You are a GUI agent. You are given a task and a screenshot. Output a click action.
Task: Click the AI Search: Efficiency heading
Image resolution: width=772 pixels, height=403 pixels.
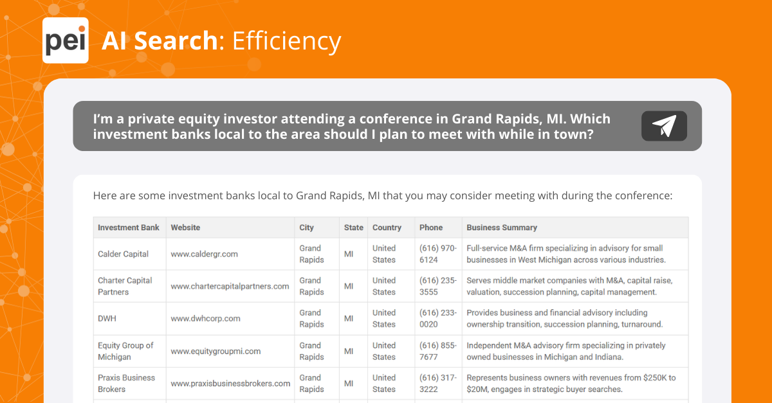[x=221, y=40]
